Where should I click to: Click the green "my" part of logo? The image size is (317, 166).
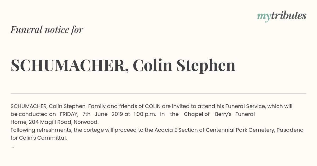pos(264,17)
